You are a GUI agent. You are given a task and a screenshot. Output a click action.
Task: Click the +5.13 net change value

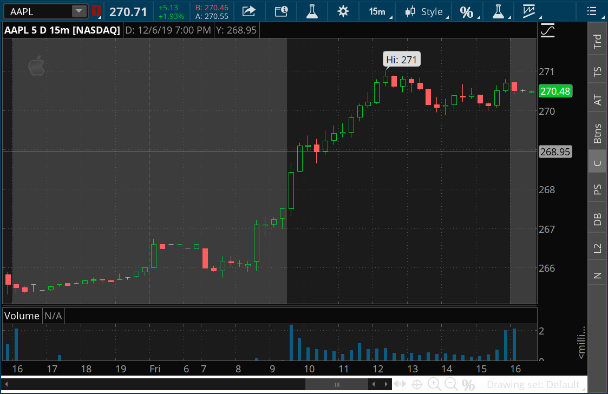pyautogui.click(x=169, y=8)
